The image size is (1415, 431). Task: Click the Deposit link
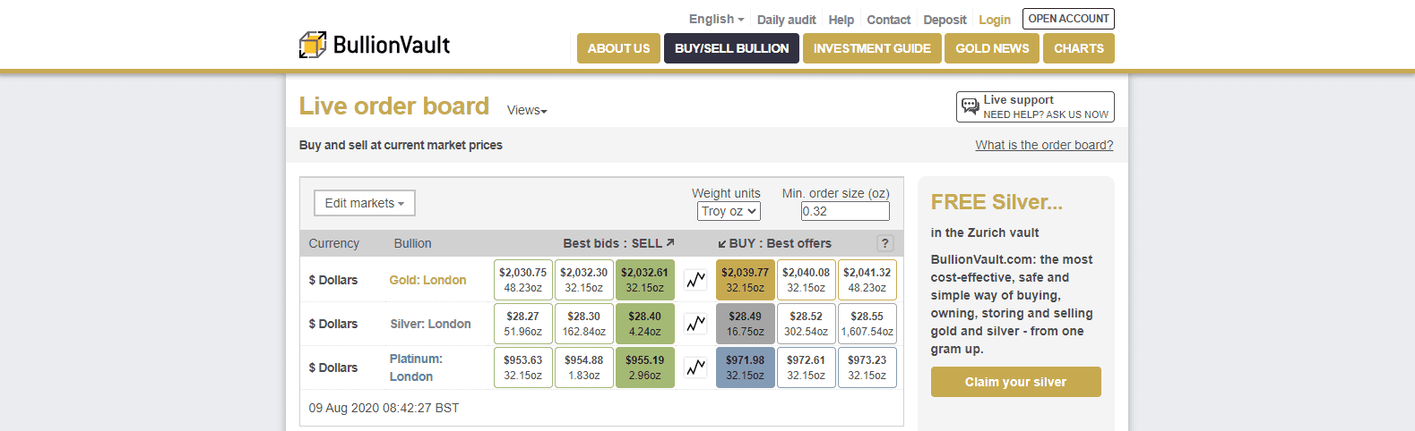(945, 20)
